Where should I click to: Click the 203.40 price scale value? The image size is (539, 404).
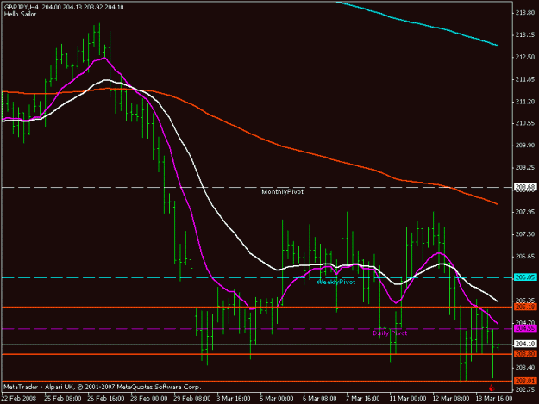click(x=525, y=368)
